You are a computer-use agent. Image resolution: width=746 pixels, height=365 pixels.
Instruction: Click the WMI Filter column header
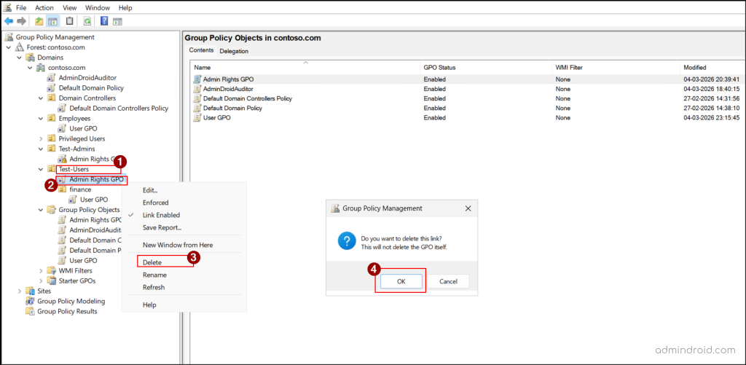point(616,68)
